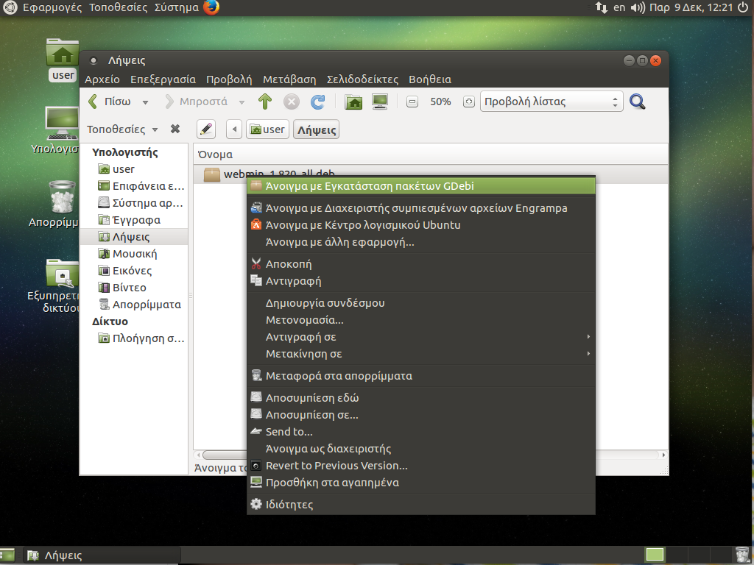Image resolution: width=754 pixels, height=565 pixels.
Task: Launch Firefox from the top panel
Action: 211,8
